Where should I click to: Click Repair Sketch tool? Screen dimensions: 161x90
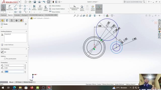(x=82, y=8)
